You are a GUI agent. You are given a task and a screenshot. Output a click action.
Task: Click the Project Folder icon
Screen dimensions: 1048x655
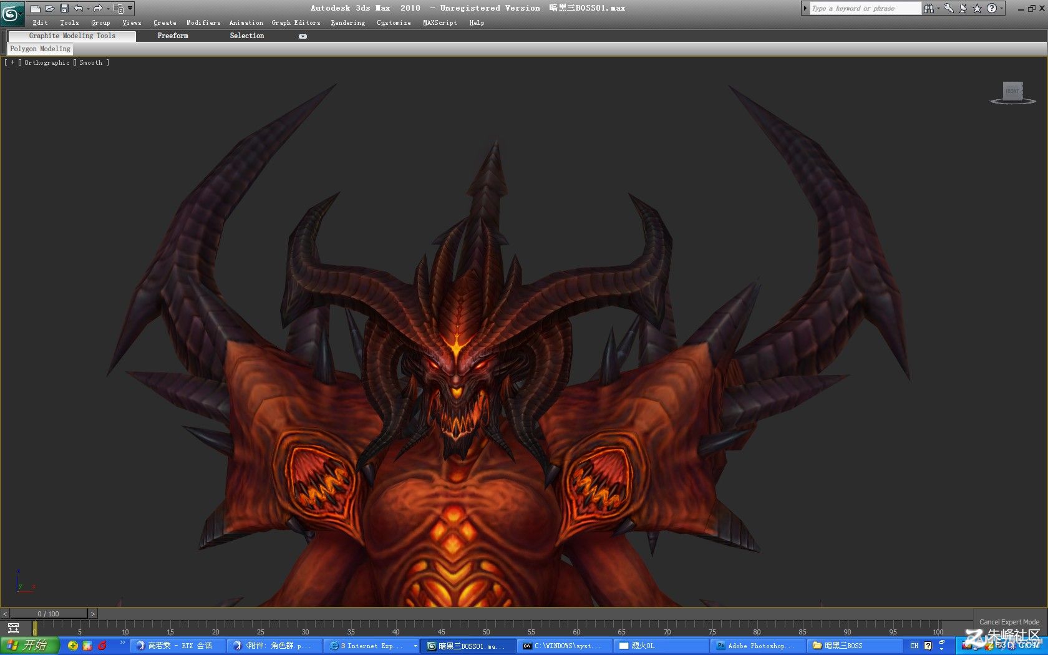118,8
